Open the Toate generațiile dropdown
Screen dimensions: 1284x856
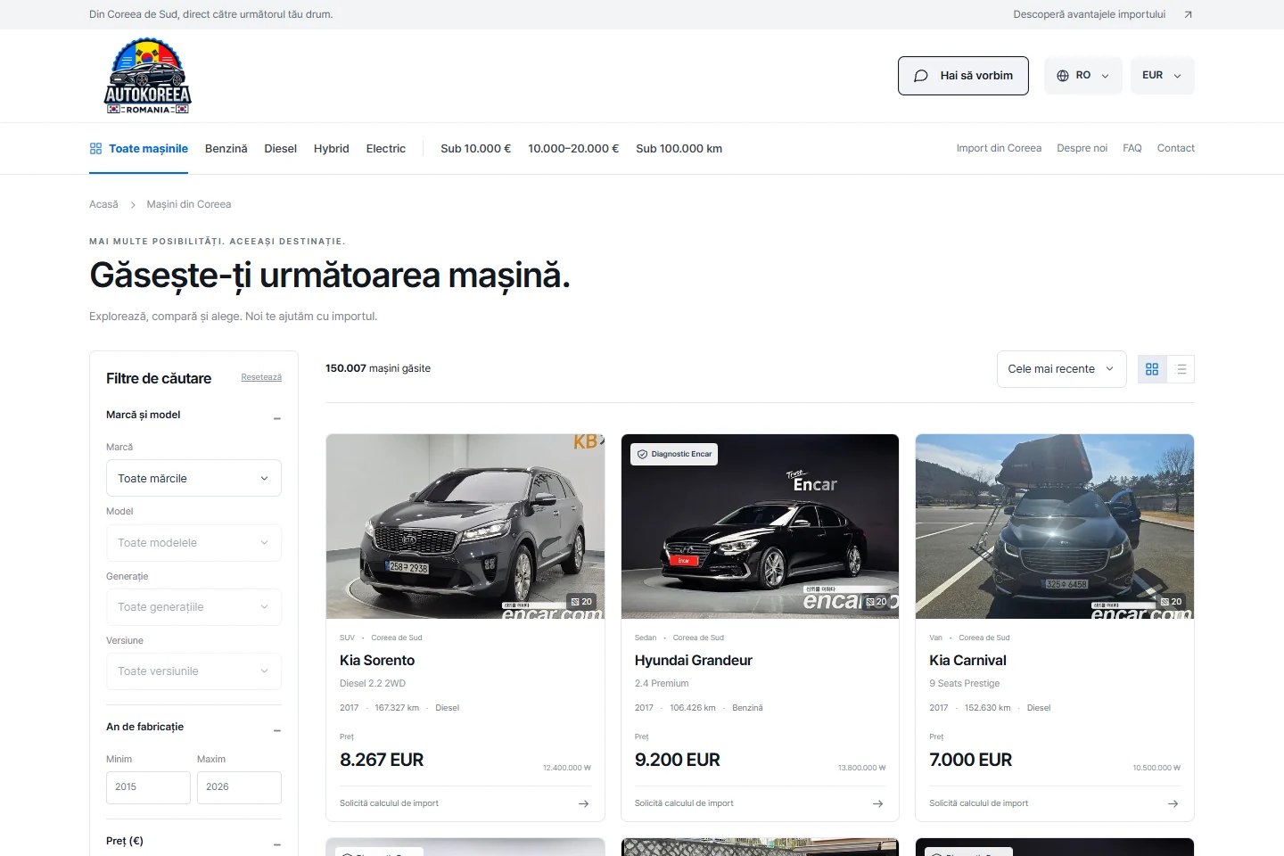193,607
